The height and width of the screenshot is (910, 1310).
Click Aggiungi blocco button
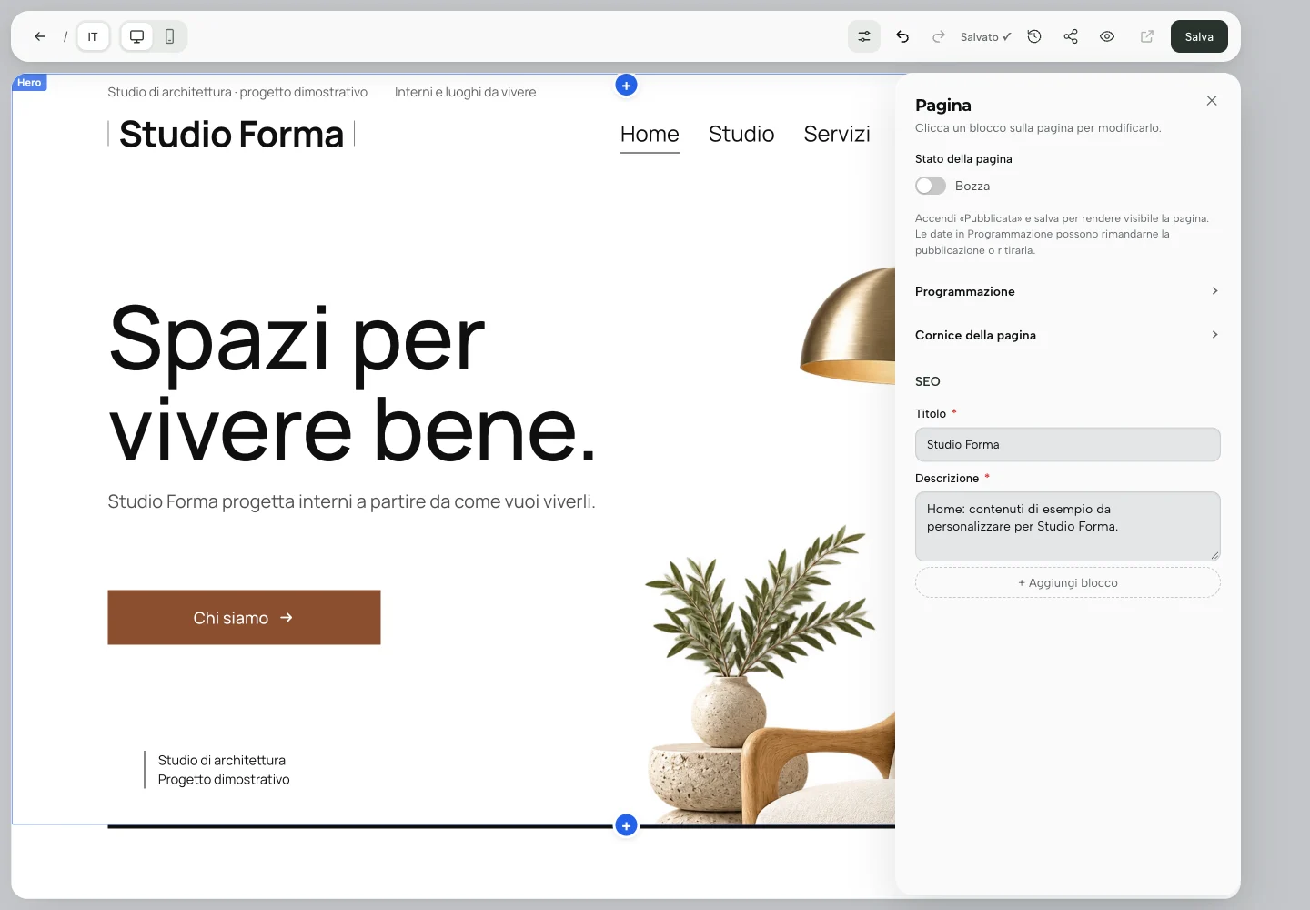pos(1067,582)
